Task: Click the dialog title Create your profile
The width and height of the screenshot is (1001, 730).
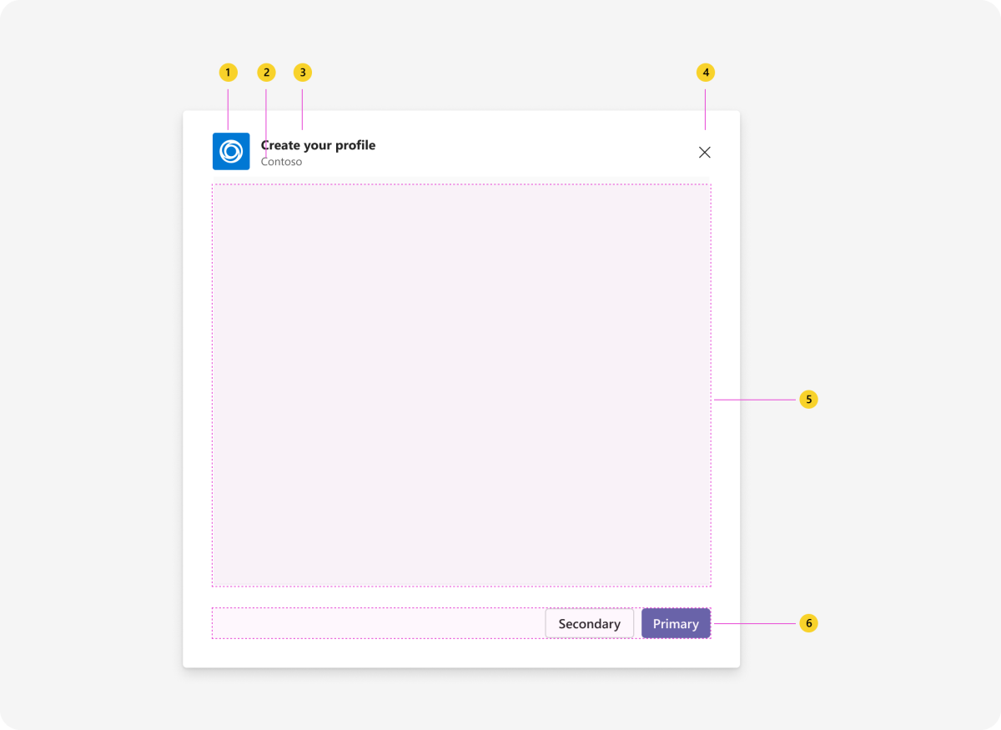Action: tap(319, 145)
